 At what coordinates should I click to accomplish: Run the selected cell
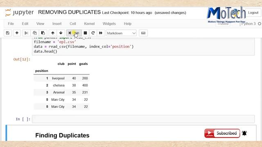tap(74, 33)
